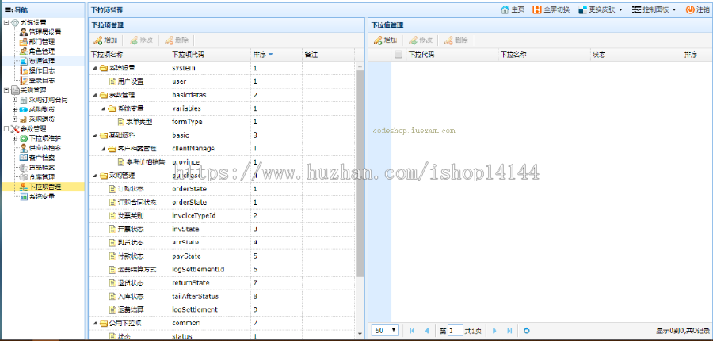Go to the next page in the pager
The image size is (713, 341).
tap(494, 331)
